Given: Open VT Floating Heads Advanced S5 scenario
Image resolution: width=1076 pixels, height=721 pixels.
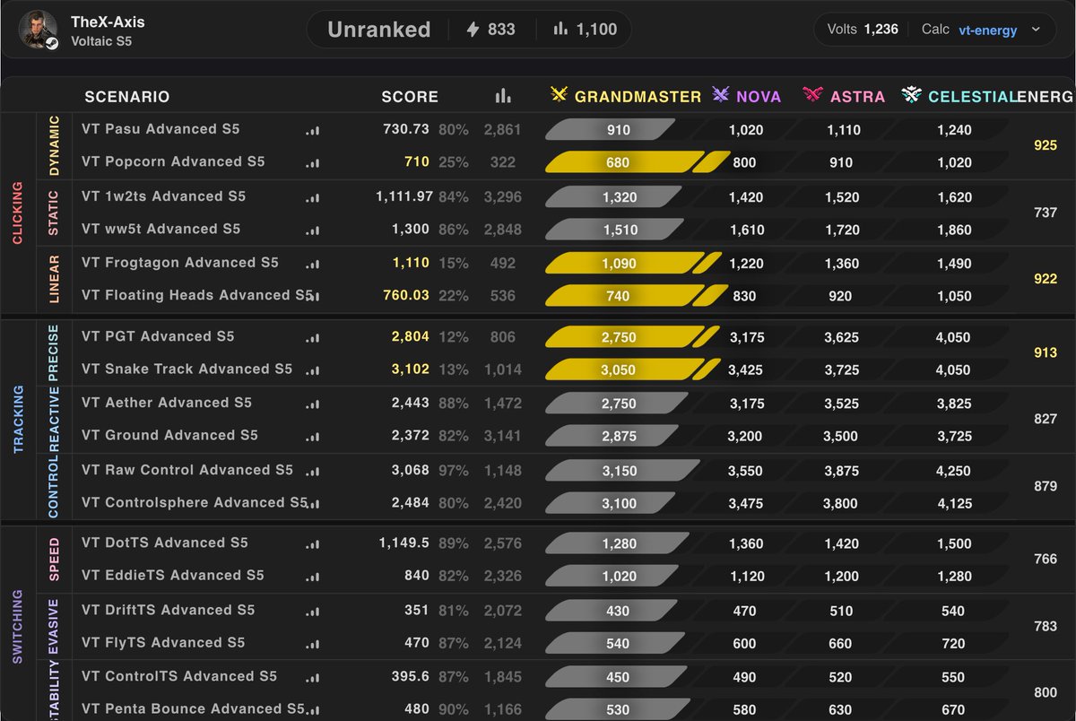Looking at the screenshot, I should click(x=197, y=295).
